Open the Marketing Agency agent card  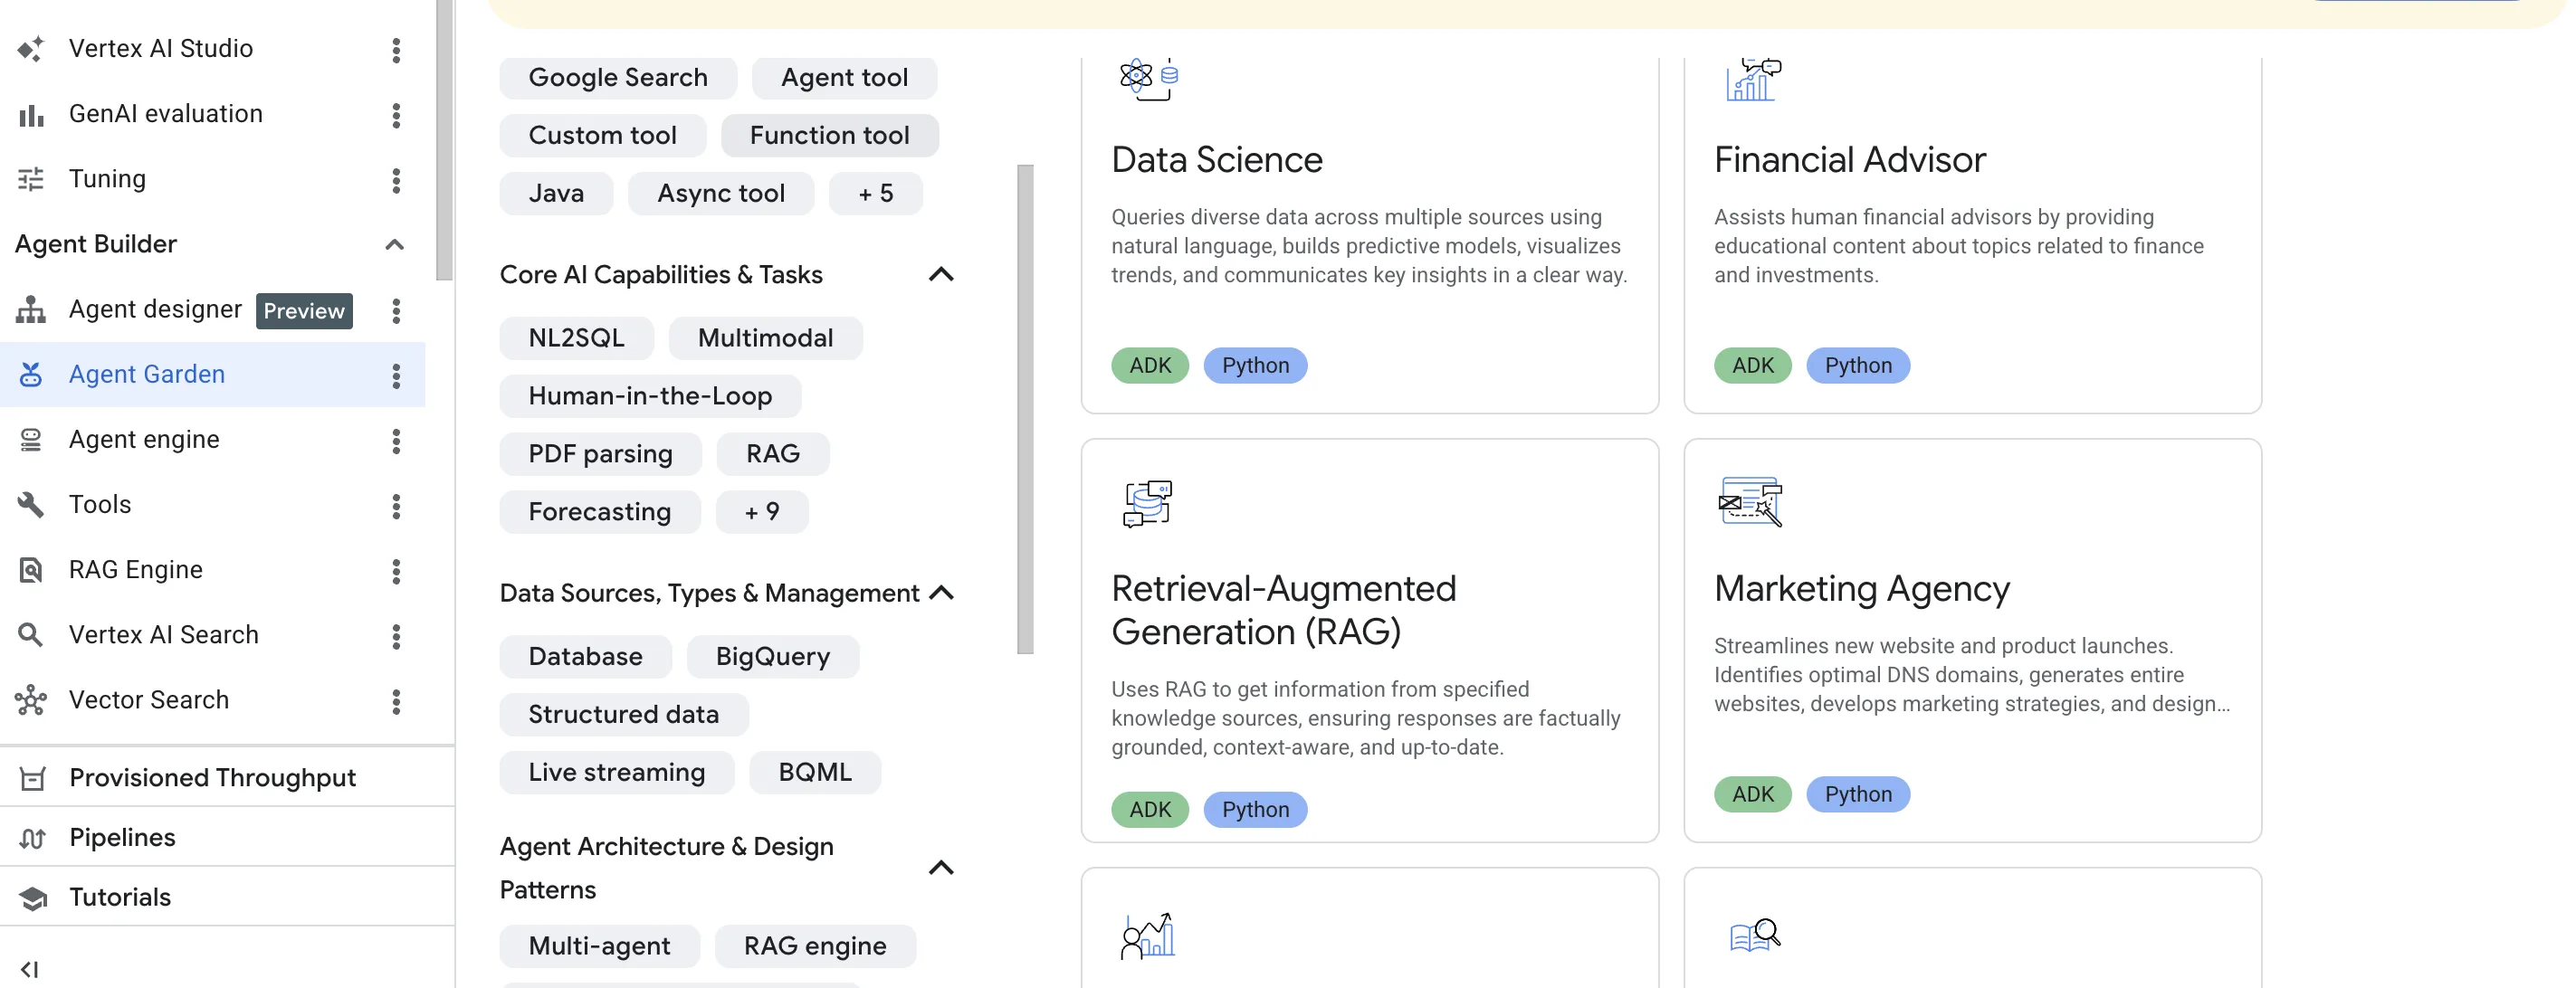coord(1972,641)
